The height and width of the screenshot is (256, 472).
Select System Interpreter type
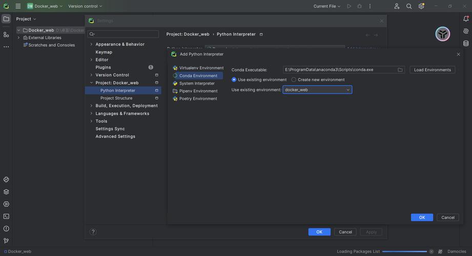tap(194, 83)
